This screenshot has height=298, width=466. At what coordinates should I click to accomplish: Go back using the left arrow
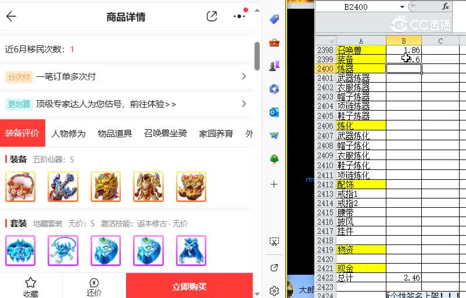coord(11,16)
